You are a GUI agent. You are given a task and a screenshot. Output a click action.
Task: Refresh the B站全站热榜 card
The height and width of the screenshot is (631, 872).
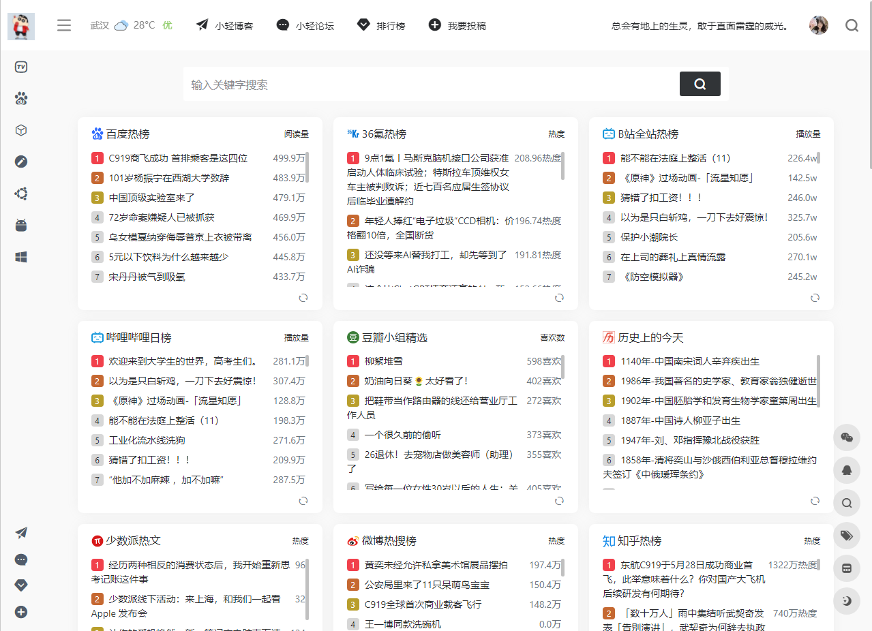[815, 298]
